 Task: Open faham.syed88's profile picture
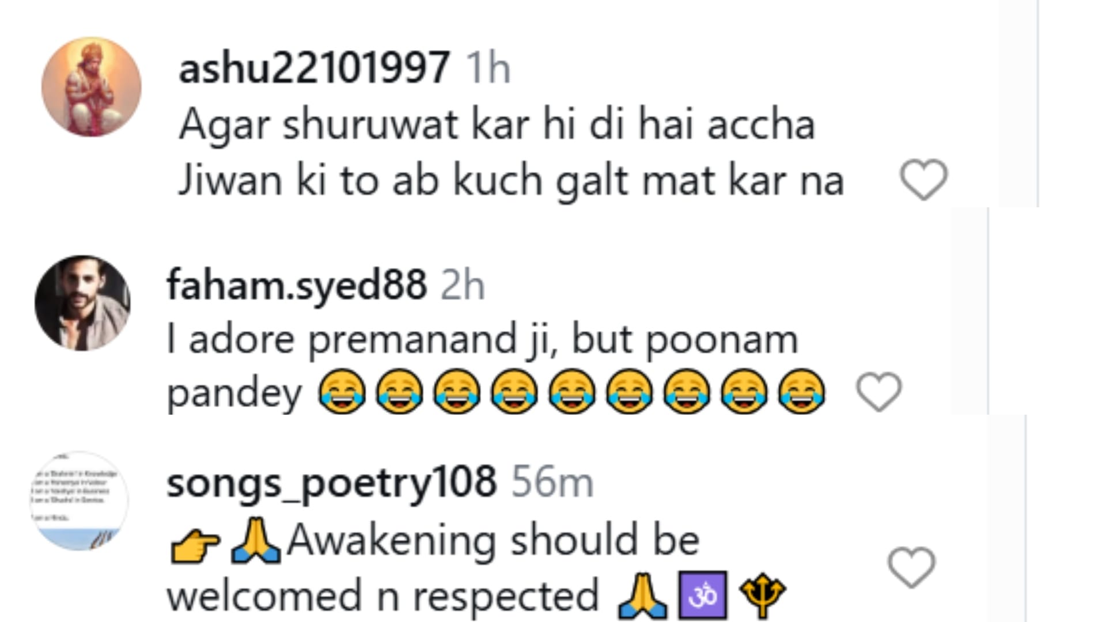(82, 303)
